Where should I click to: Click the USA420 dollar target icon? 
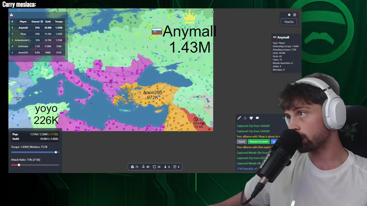196,119
